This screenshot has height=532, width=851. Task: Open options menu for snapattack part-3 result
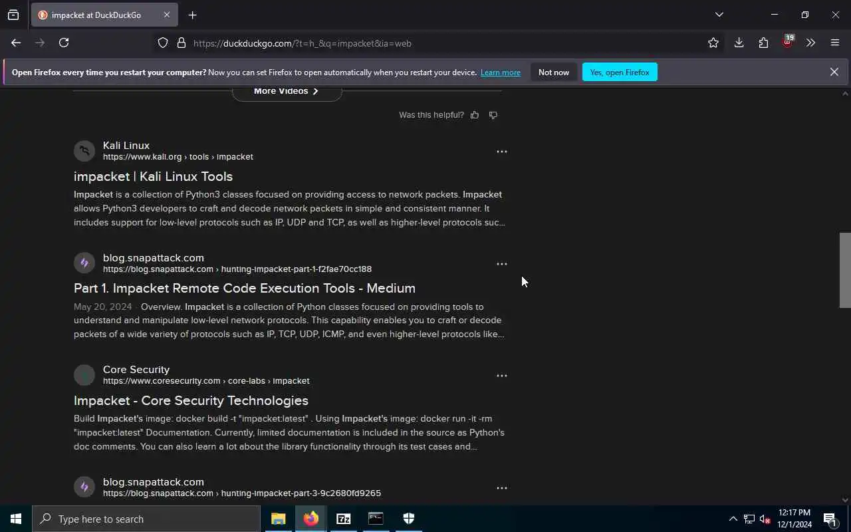pyautogui.click(x=502, y=488)
